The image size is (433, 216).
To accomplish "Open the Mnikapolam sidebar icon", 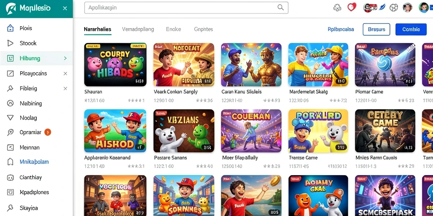I will (x=10, y=162).
